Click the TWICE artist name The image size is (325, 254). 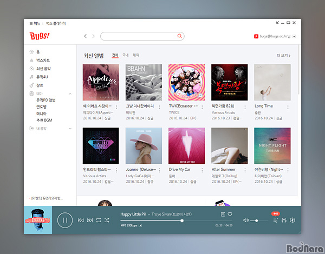pos(174,112)
